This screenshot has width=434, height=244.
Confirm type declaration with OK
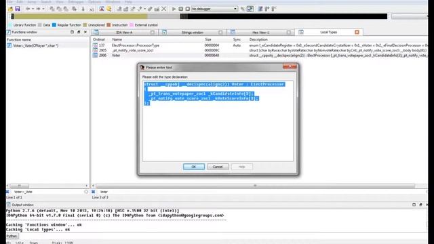point(194,167)
